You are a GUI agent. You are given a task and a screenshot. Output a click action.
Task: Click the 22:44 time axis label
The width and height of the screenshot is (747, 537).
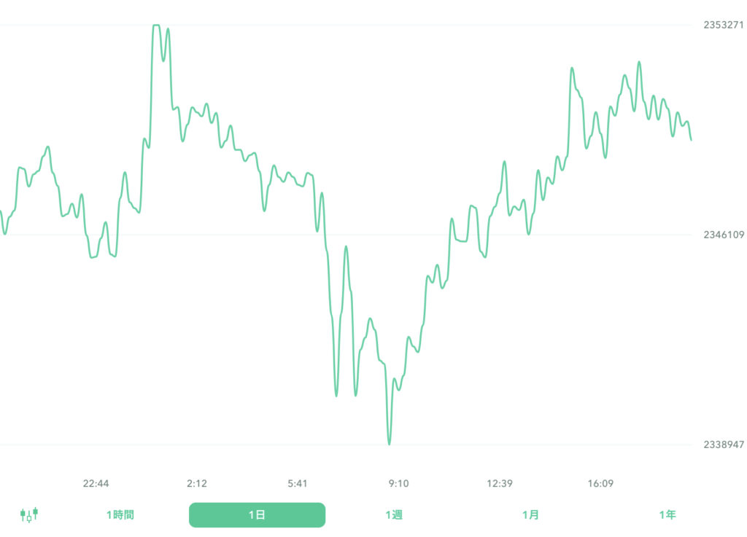(96, 483)
